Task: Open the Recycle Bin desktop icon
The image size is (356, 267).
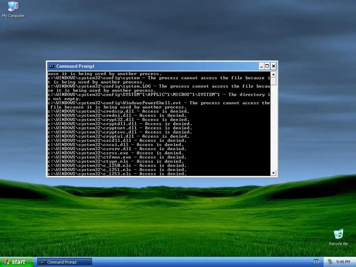Action: (x=339, y=237)
